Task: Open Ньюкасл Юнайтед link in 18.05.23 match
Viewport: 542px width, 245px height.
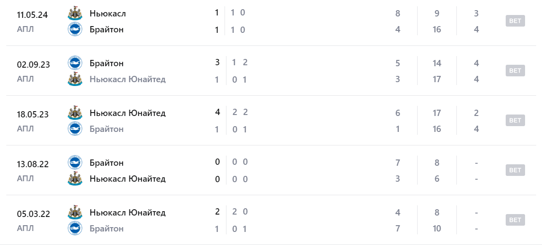Action: (127, 113)
